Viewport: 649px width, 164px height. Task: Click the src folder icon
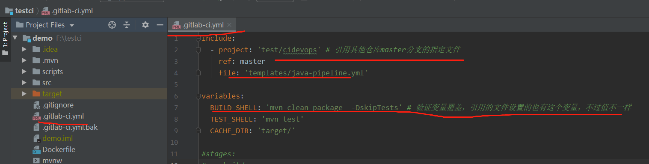coord(36,83)
